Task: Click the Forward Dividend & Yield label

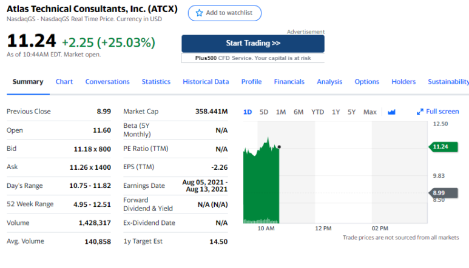Action: [x=148, y=204]
